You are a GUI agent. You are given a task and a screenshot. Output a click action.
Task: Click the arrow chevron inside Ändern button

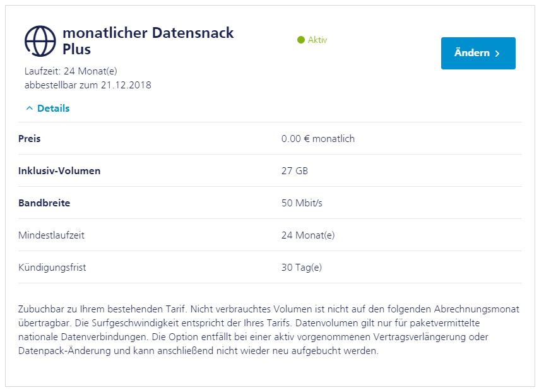click(x=497, y=53)
